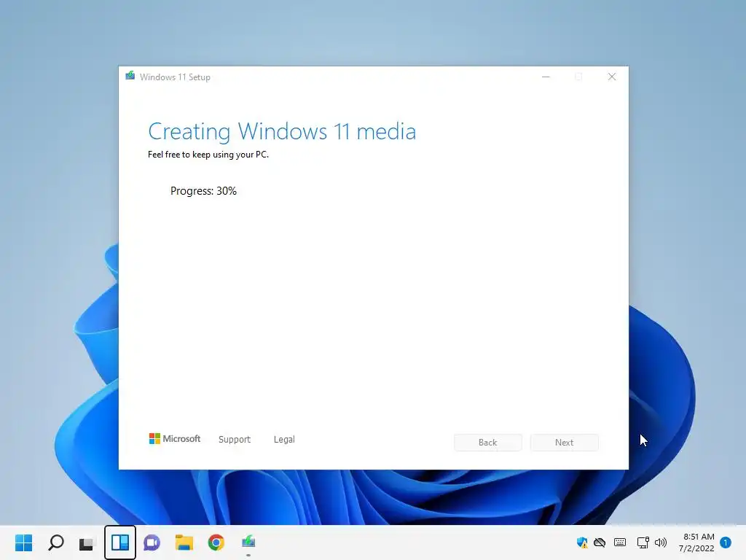746x560 pixels.
Task: Open the volume speaker tray icon
Action: (661, 542)
